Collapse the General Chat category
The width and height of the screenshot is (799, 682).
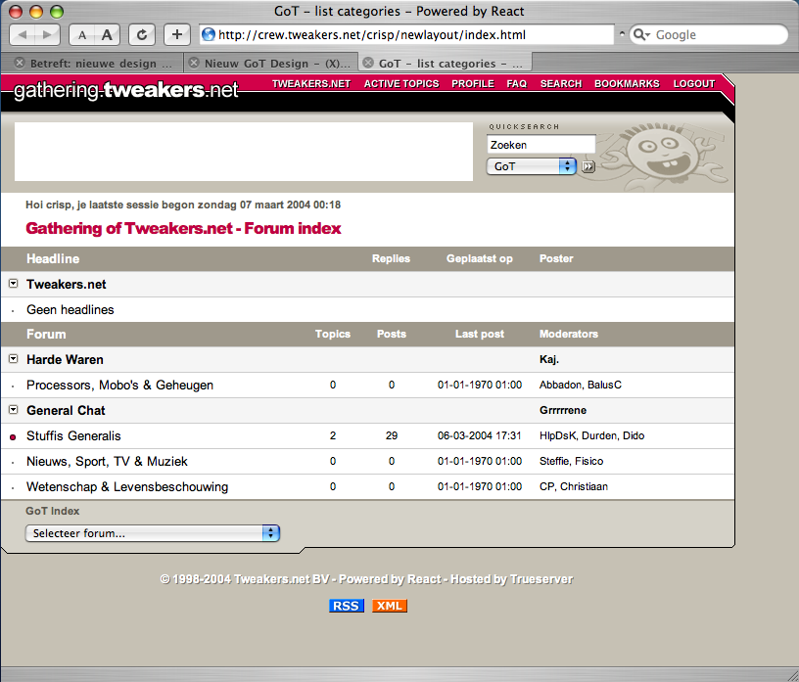14,410
